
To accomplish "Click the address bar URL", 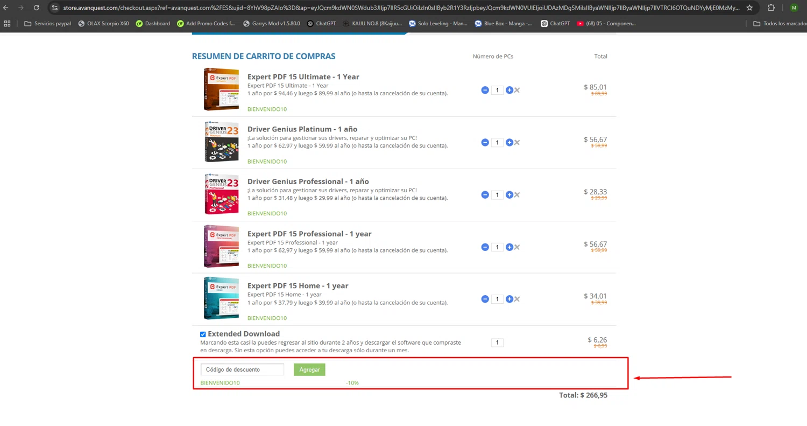I will click(x=401, y=8).
